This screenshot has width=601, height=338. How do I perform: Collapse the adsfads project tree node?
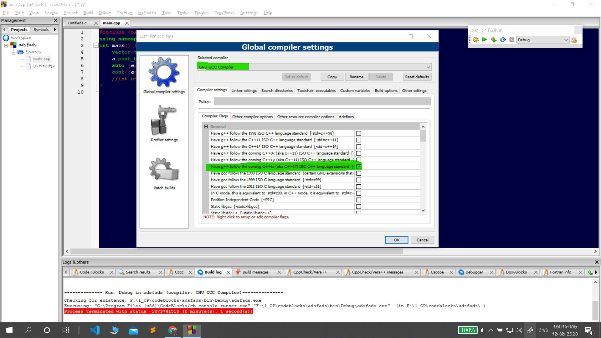coord(6,45)
